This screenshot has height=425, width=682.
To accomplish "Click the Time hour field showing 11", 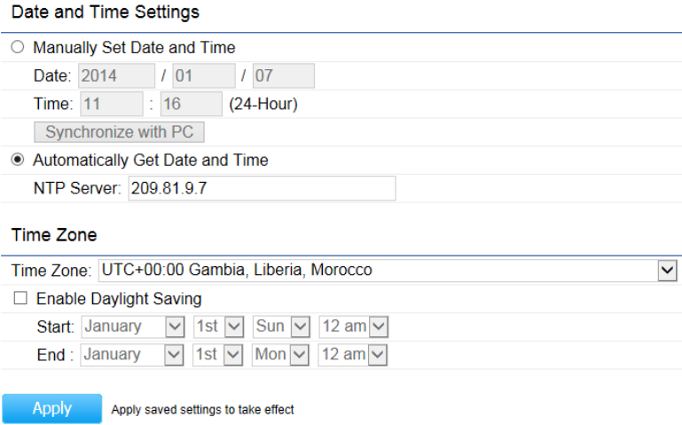I will pos(111,105).
